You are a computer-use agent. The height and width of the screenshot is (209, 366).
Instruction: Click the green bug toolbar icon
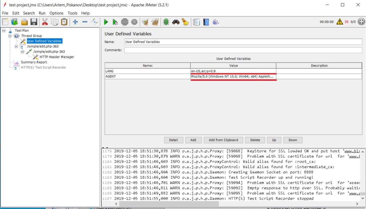[166, 22]
